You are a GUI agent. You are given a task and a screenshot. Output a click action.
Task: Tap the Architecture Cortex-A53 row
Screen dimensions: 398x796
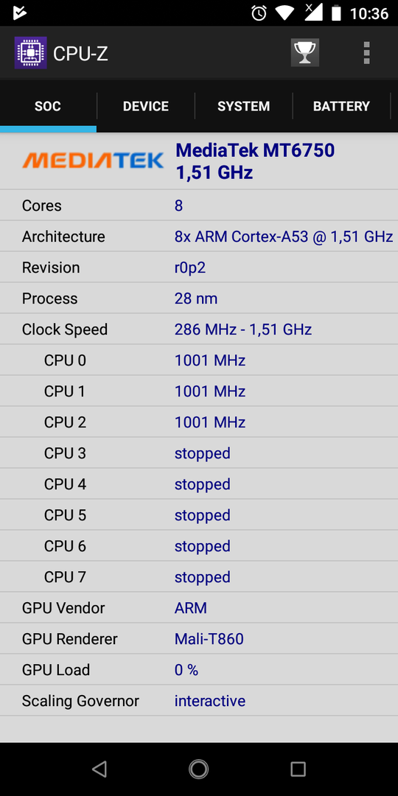[x=199, y=236]
